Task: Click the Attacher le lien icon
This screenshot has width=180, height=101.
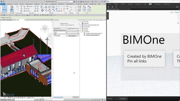Action: [84, 8]
